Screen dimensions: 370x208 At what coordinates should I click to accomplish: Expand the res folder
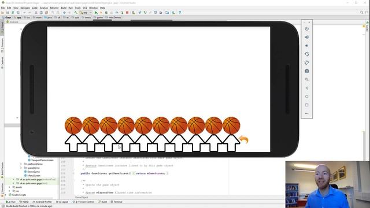pyautogui.click(x=9, y=191)
